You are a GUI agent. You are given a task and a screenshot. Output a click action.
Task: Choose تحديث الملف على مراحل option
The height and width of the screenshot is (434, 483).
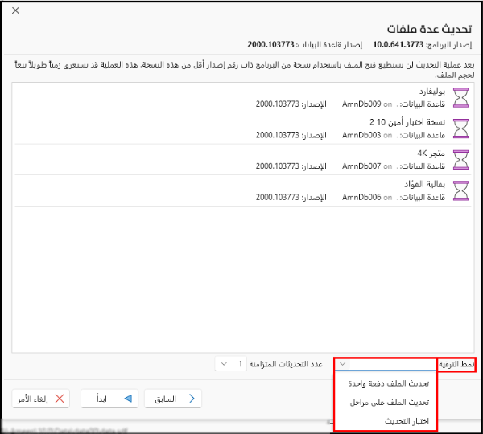pyautogui.click(x=385, y=402)
